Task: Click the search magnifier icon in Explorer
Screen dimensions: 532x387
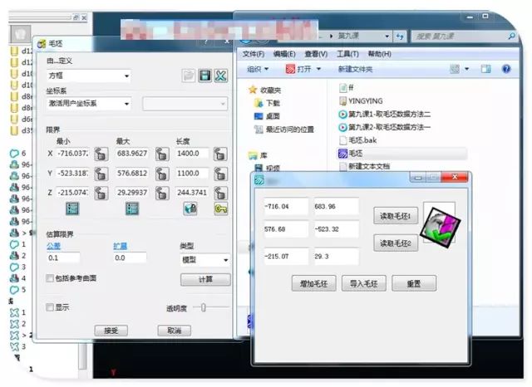Action: (x=511, y=36)
